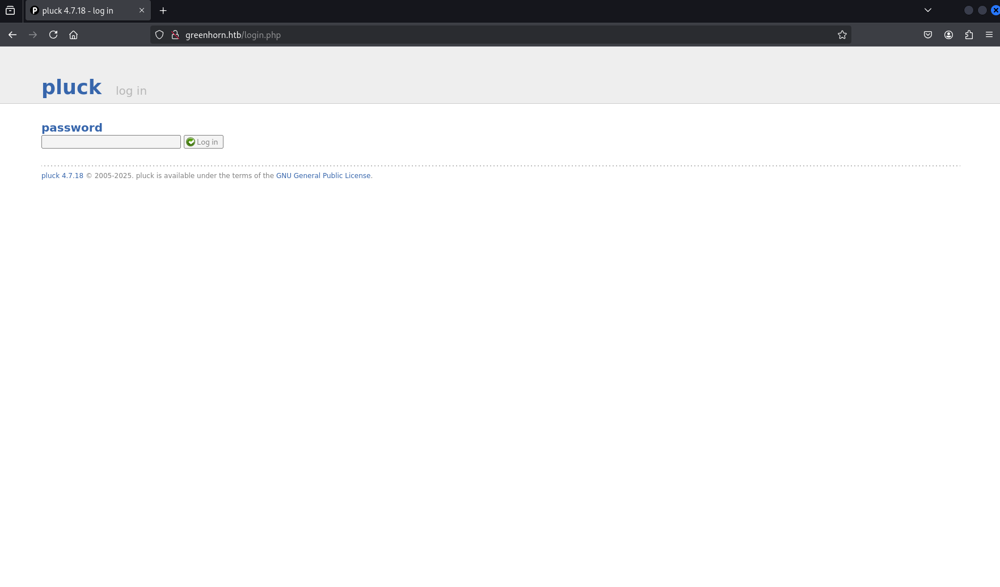This screenshot has width=1000, height=587.
Task: Click the back navigation arrow
Action: point(12,35)
